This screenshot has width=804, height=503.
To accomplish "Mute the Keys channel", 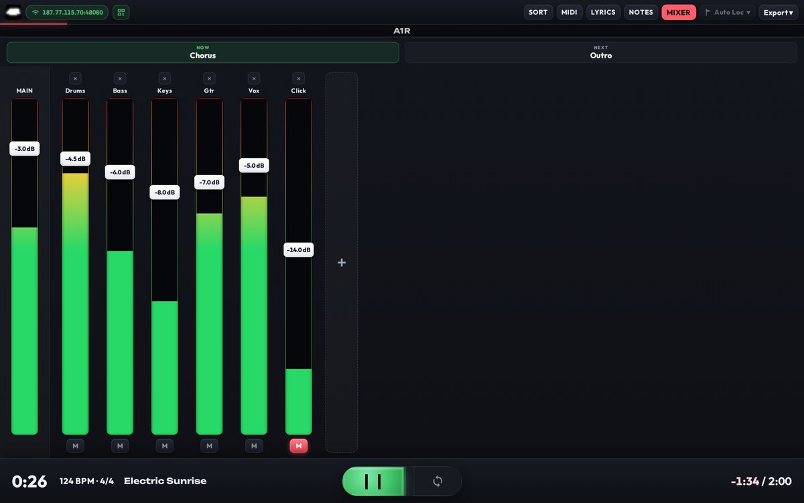I will pyautogui.click(x=165, y=446).
